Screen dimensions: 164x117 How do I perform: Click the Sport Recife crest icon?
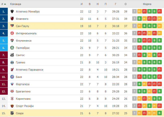pos(12,106)
